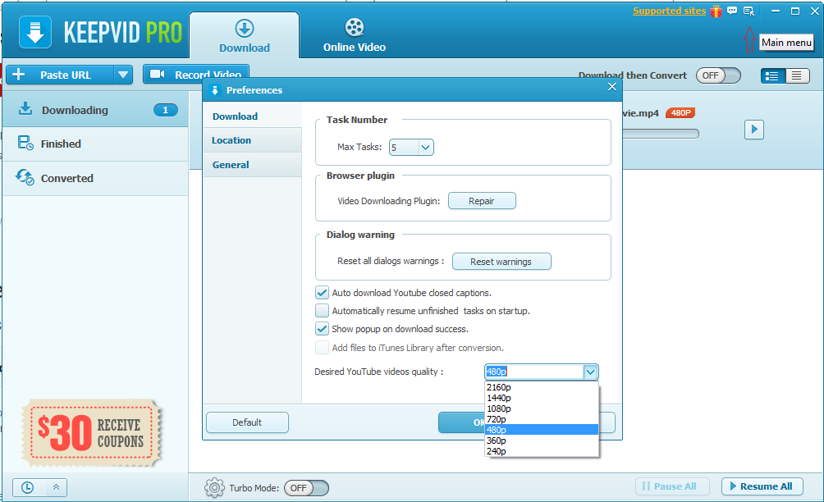Open the scheduler clock icon
The width and height of the screenshot is (824, 502).
(x=27, y=488)
